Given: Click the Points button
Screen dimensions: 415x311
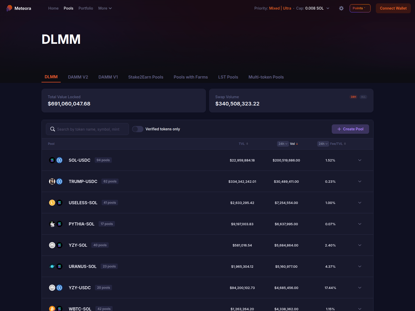Looking at the screenshot, I should [x=360, y=8].
